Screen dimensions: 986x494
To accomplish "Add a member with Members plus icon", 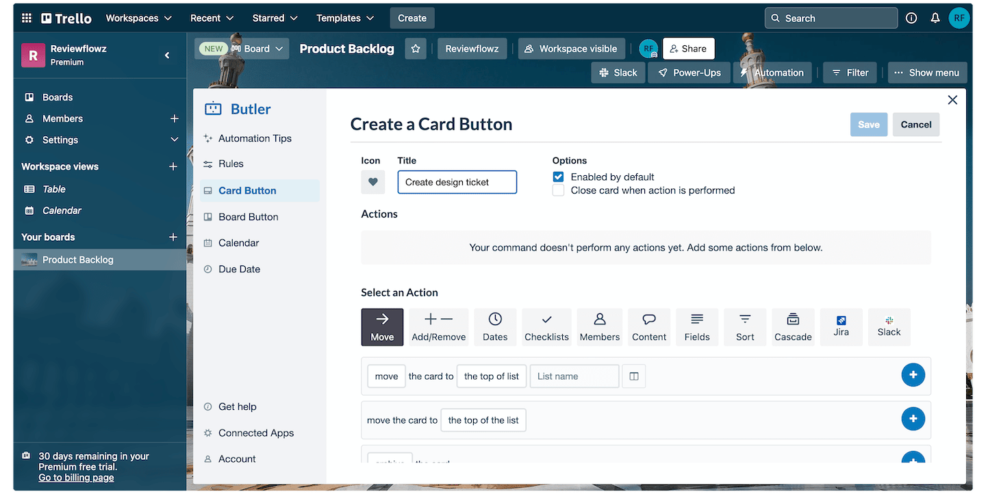I will coord(174,118).
